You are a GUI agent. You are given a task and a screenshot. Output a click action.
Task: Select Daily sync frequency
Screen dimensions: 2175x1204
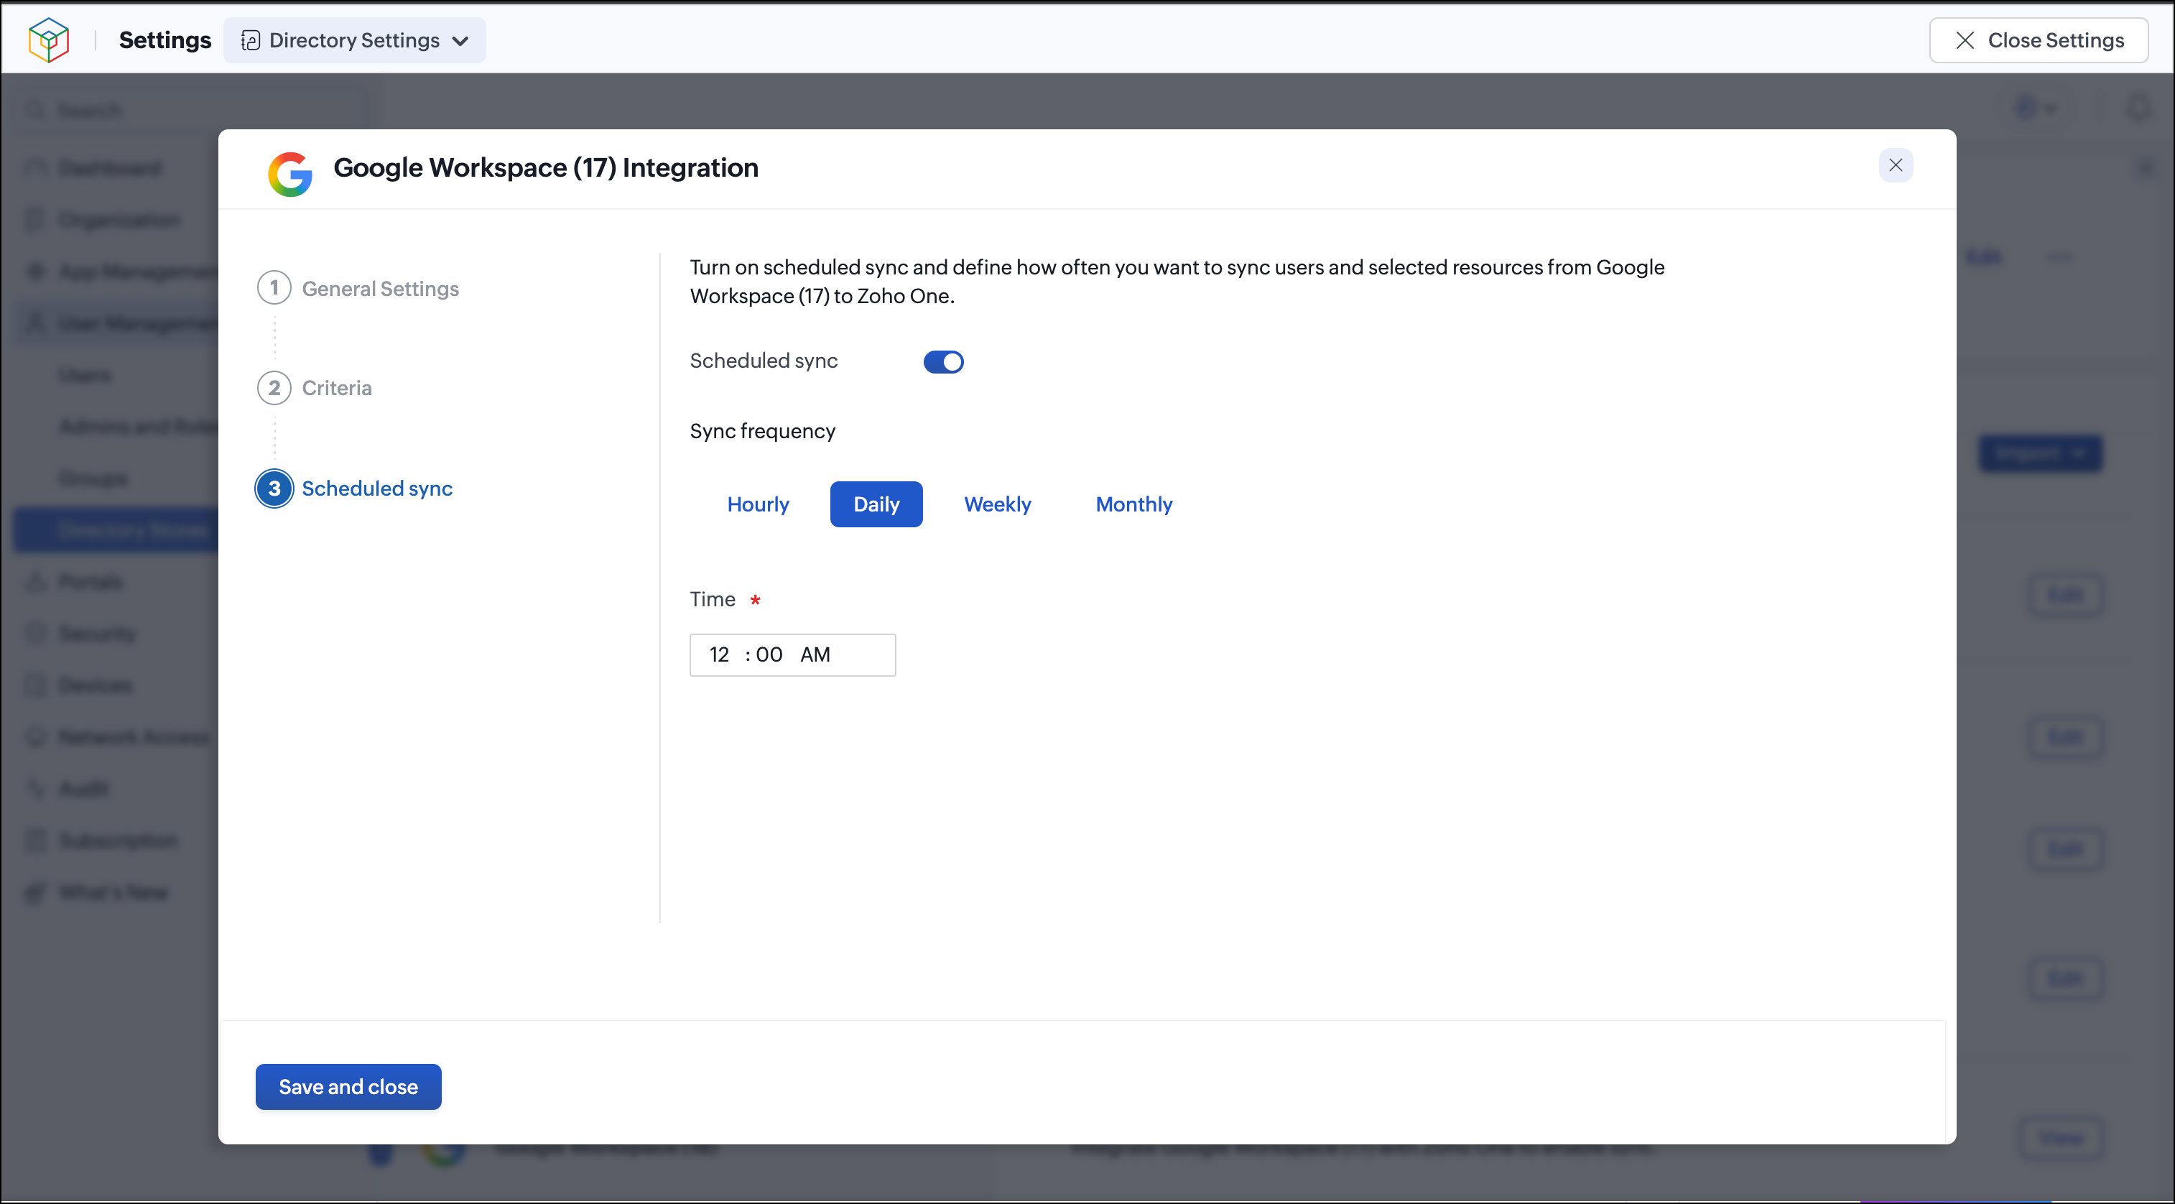tap(876, 504)
